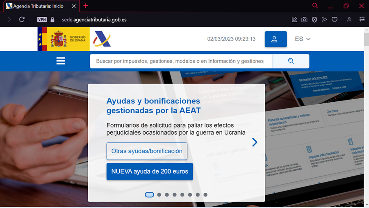Image resolution: width=369 pixels, height=208 pixels.
Task: Expand the ES language dropdown
Action: [x=303, y=39]
